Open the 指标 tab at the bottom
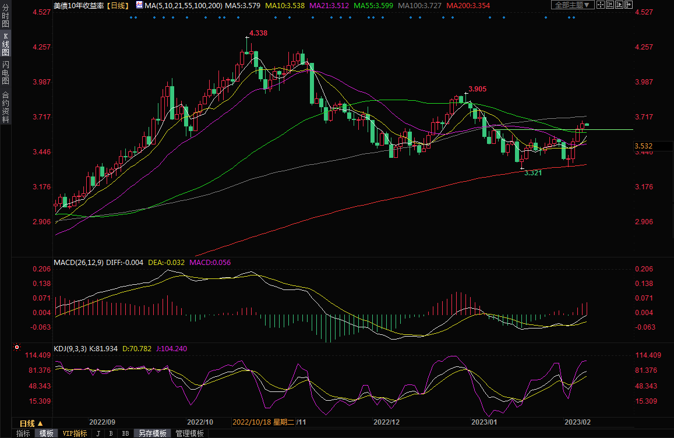The image size is (674, 438). click(23, 433)
